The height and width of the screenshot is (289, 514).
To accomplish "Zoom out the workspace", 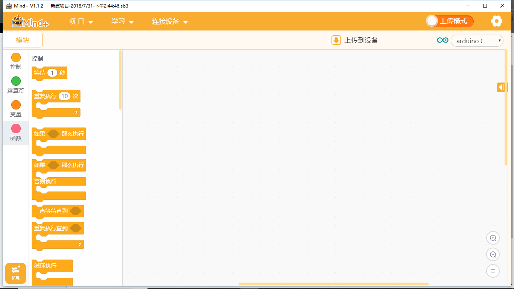I will pos(493,254).
